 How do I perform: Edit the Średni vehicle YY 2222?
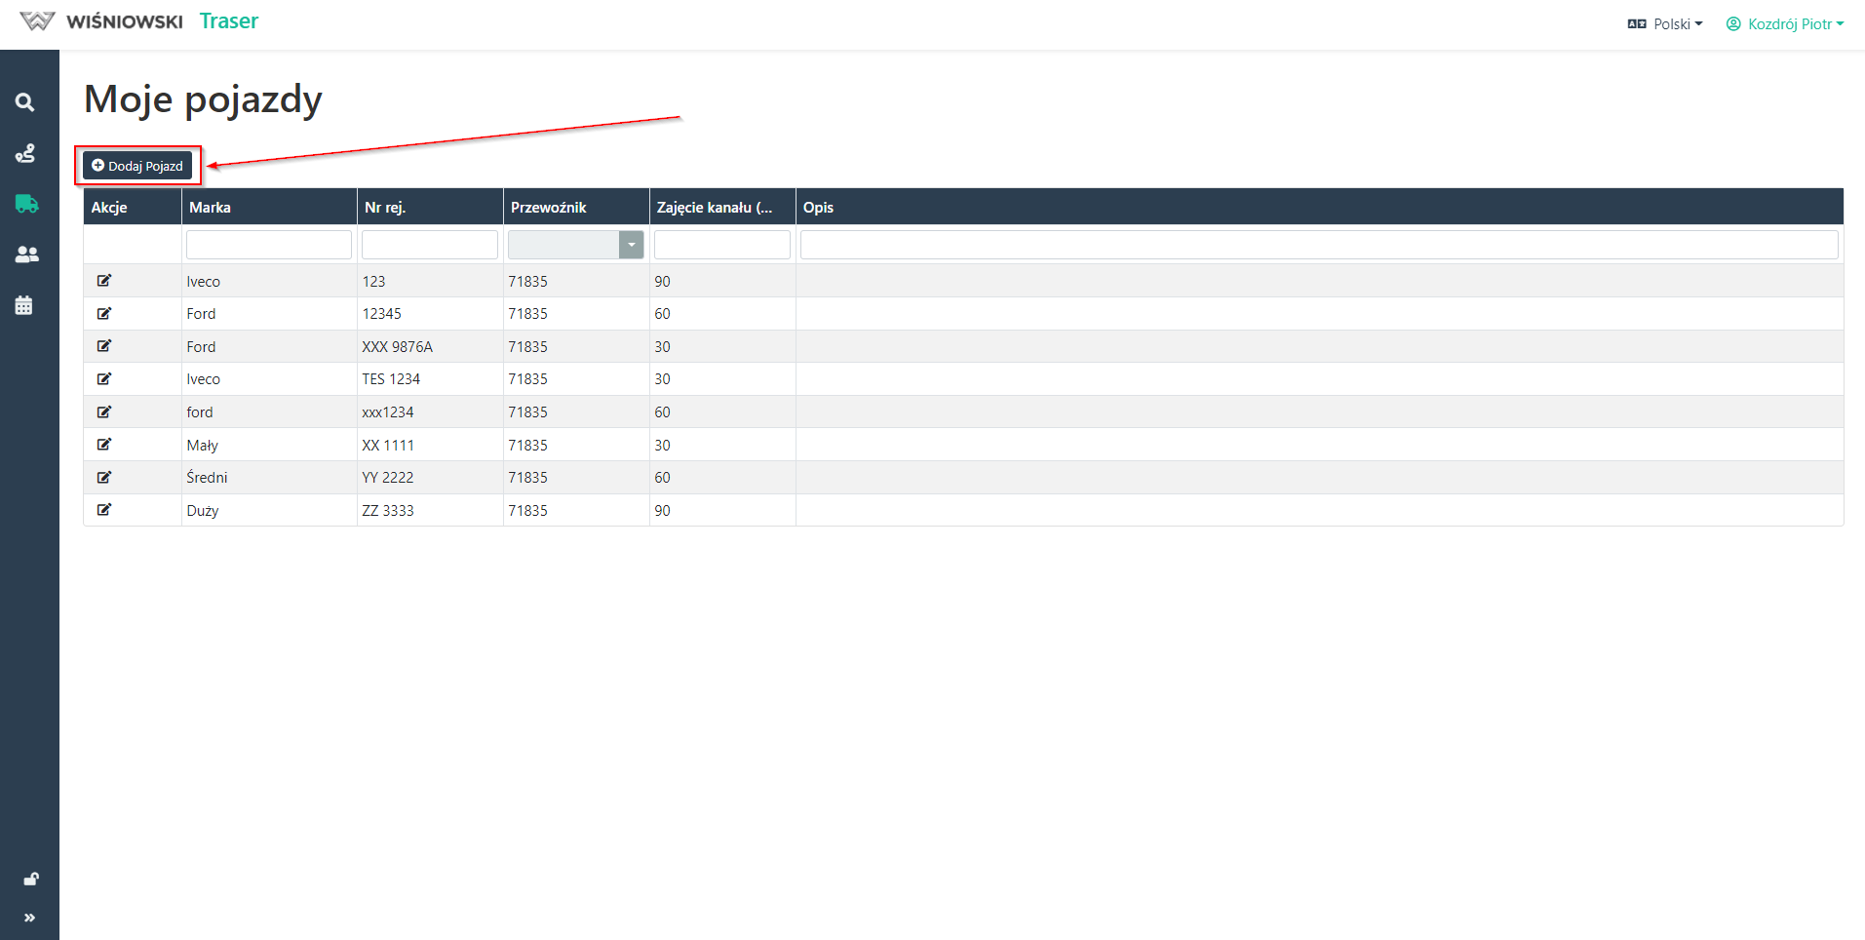point(104,477)
